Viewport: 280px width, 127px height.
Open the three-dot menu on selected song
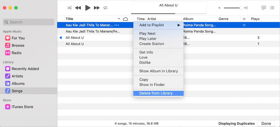pos(116,25)
